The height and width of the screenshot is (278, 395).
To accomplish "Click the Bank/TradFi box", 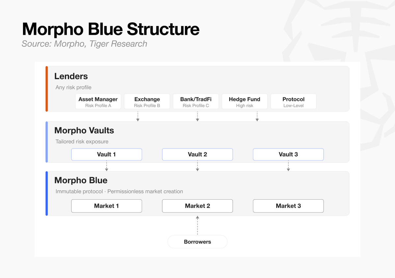I will 196,102.
